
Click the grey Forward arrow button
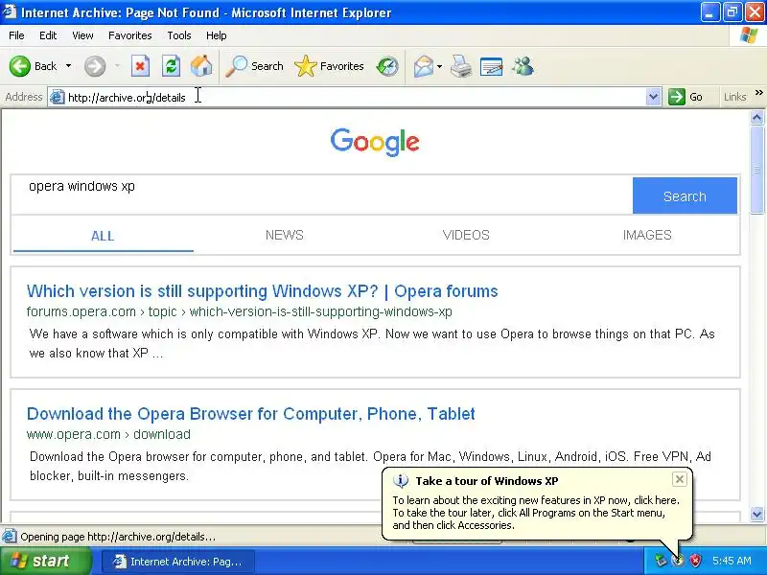95,66
